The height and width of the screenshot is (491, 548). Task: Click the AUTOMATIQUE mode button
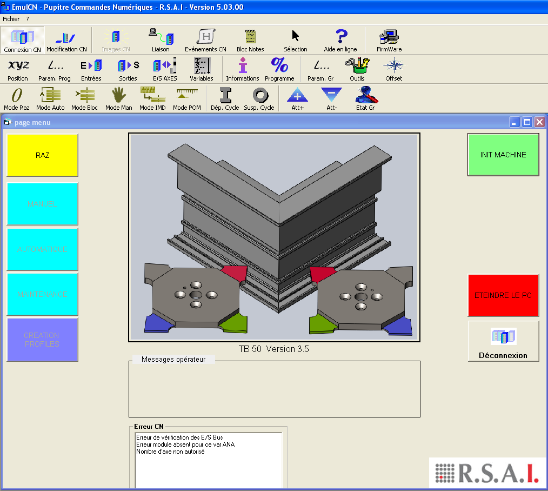coord(42,249)
